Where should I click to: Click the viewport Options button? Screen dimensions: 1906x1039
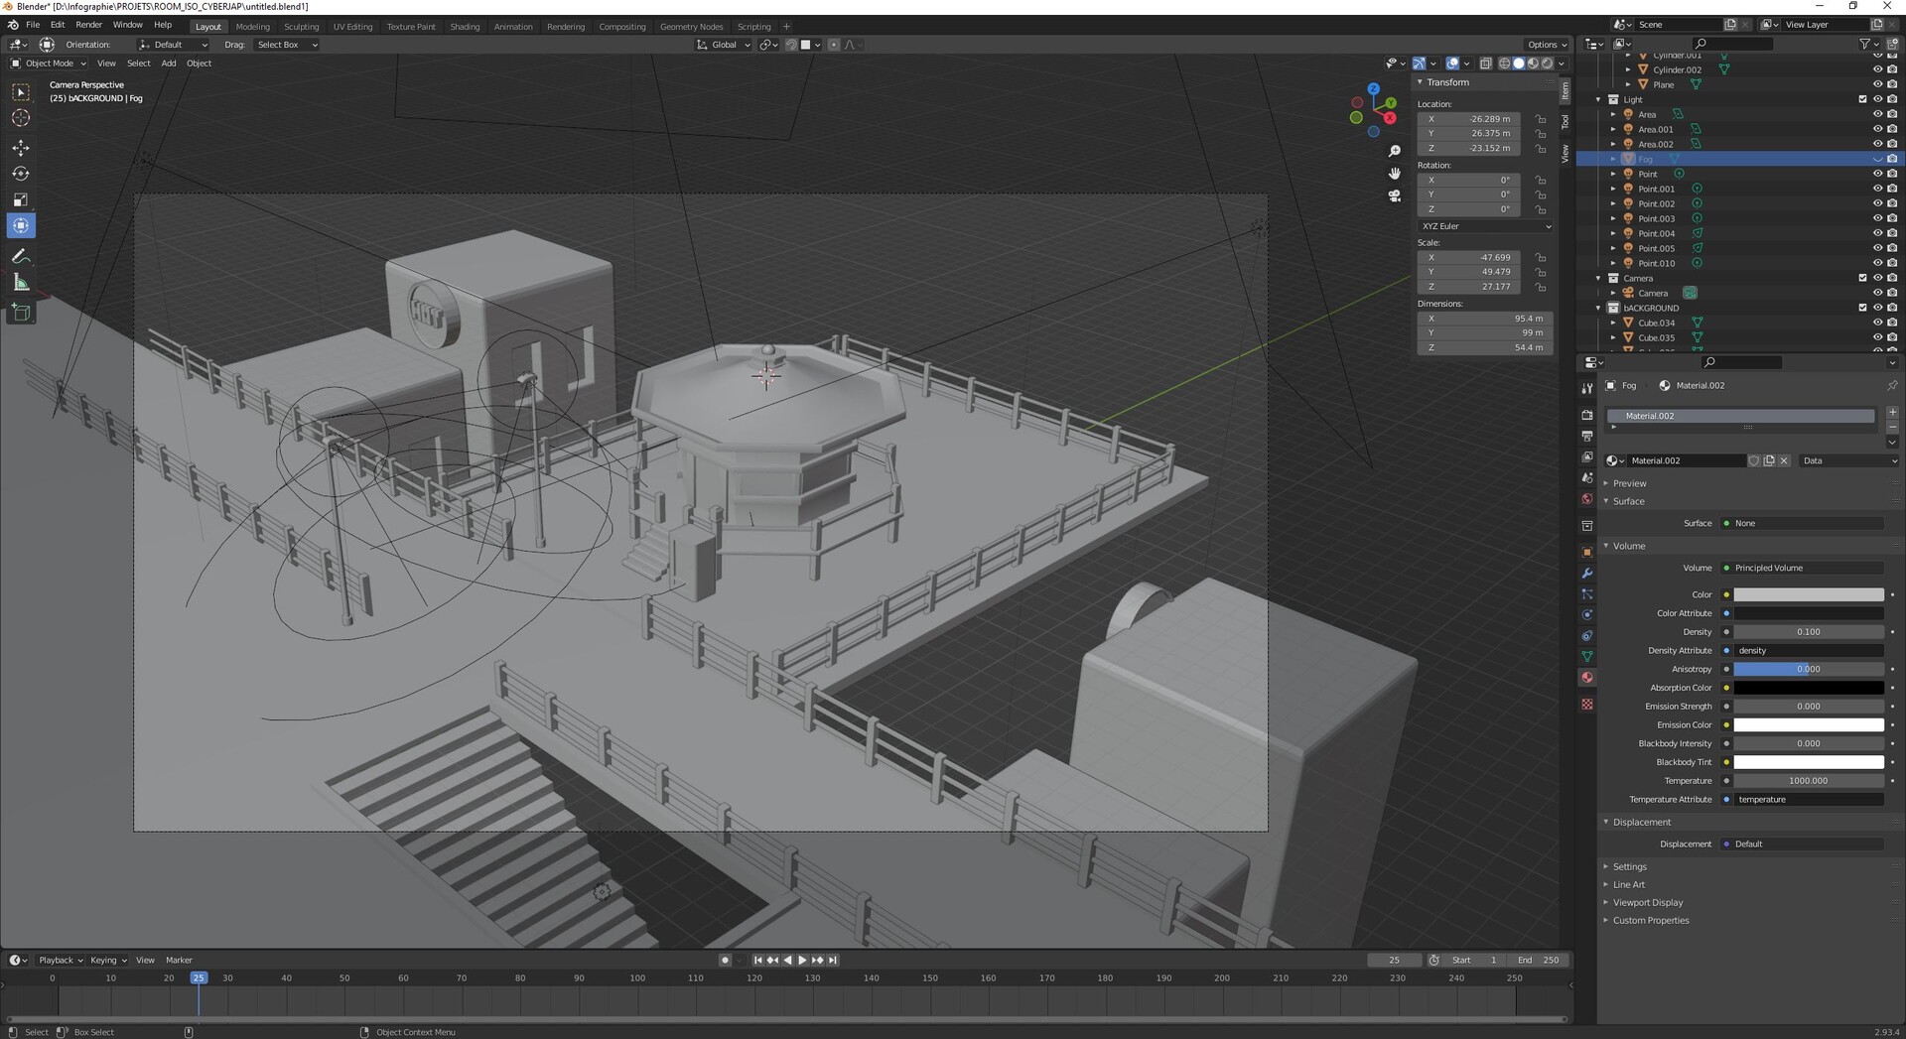[1546, 45]
